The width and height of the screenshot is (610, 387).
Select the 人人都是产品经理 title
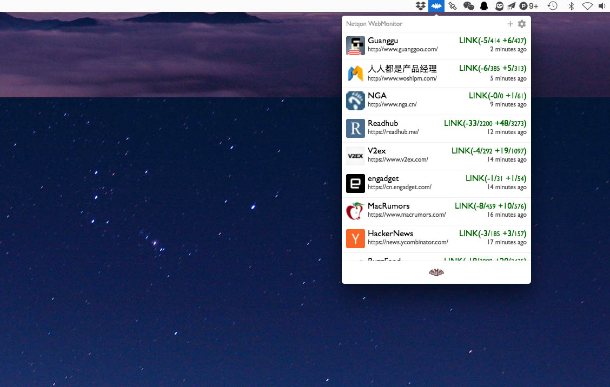point(402,69)
